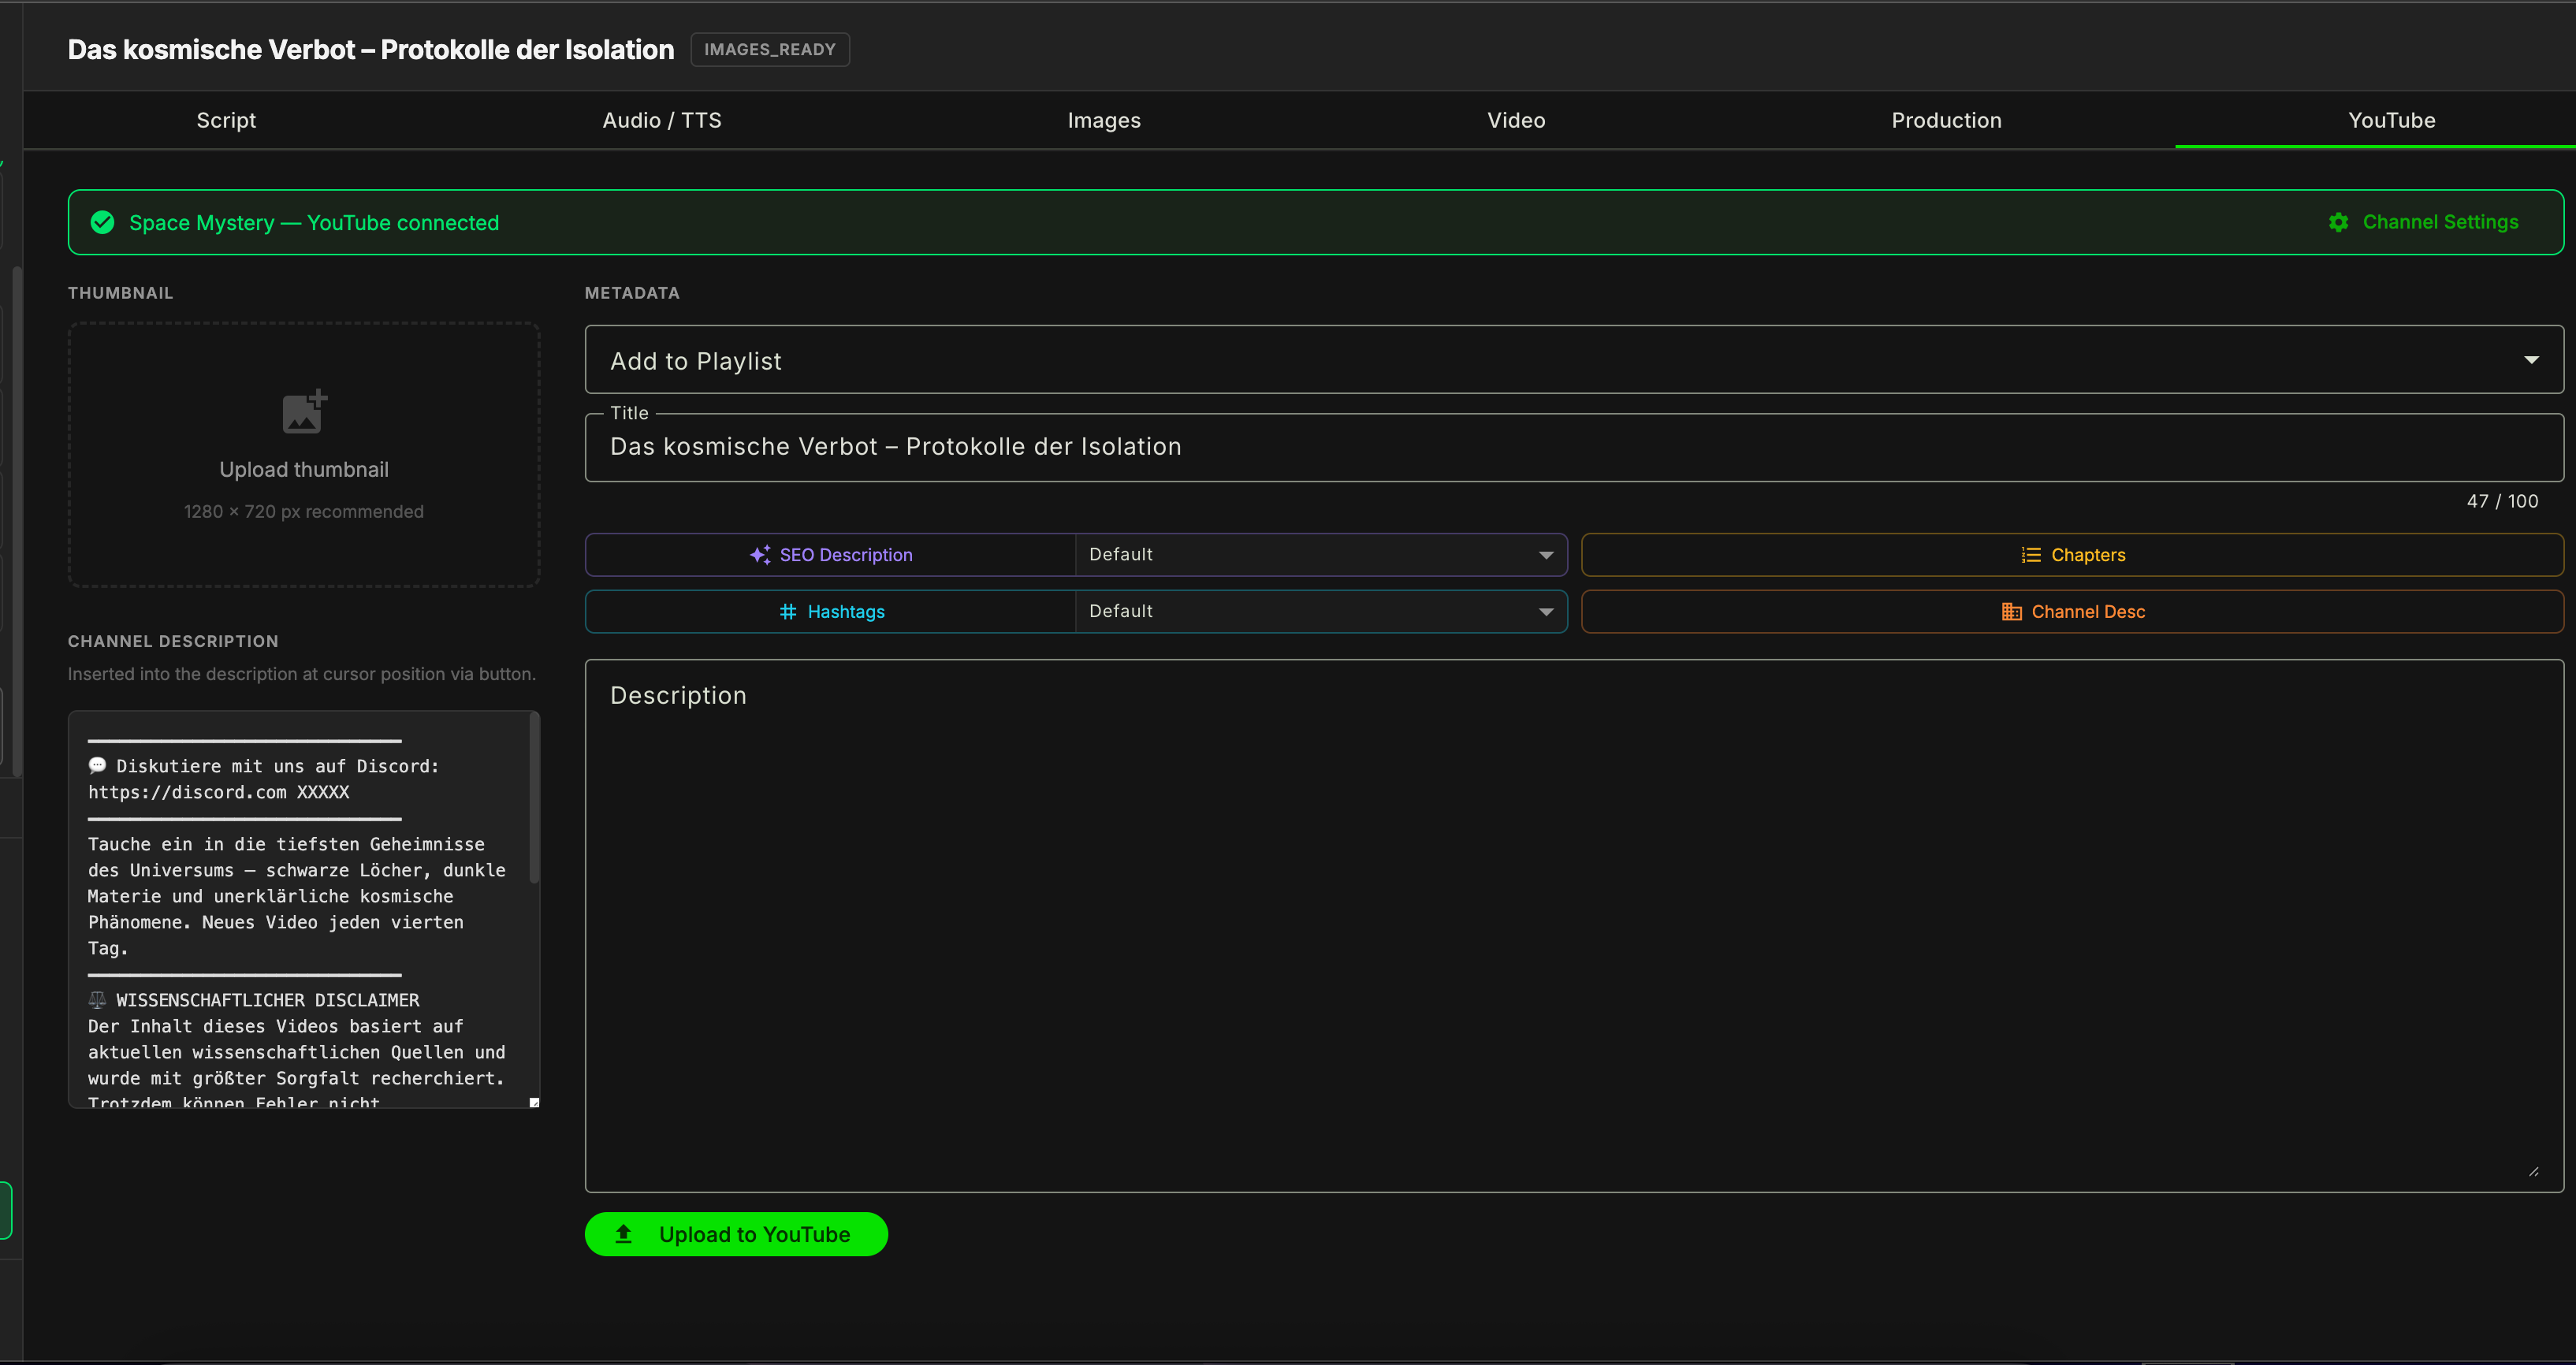Viewport: 2576px width, 1365px height.
Task: Insert Chapters into description
Action: pos(2072,554)
